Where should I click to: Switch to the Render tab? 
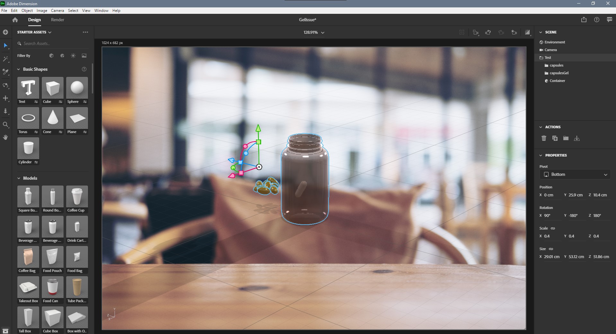(x=57, y=20)
